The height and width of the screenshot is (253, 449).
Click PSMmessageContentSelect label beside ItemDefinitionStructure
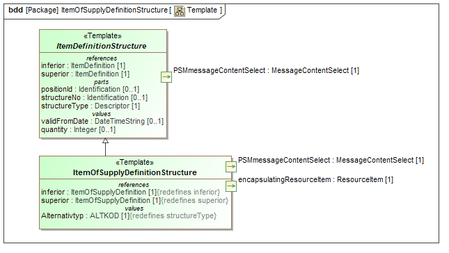(x=267, y=71)
